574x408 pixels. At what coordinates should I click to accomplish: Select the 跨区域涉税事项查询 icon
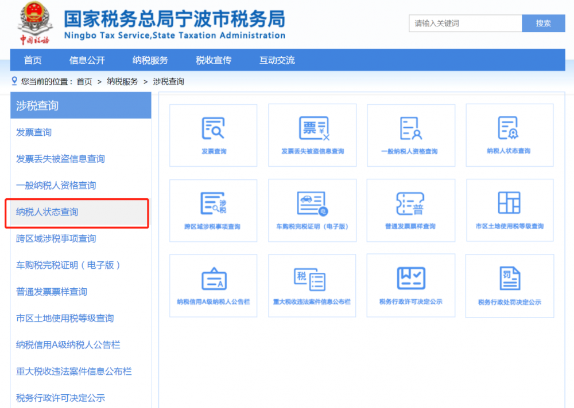tap(213, 210)
